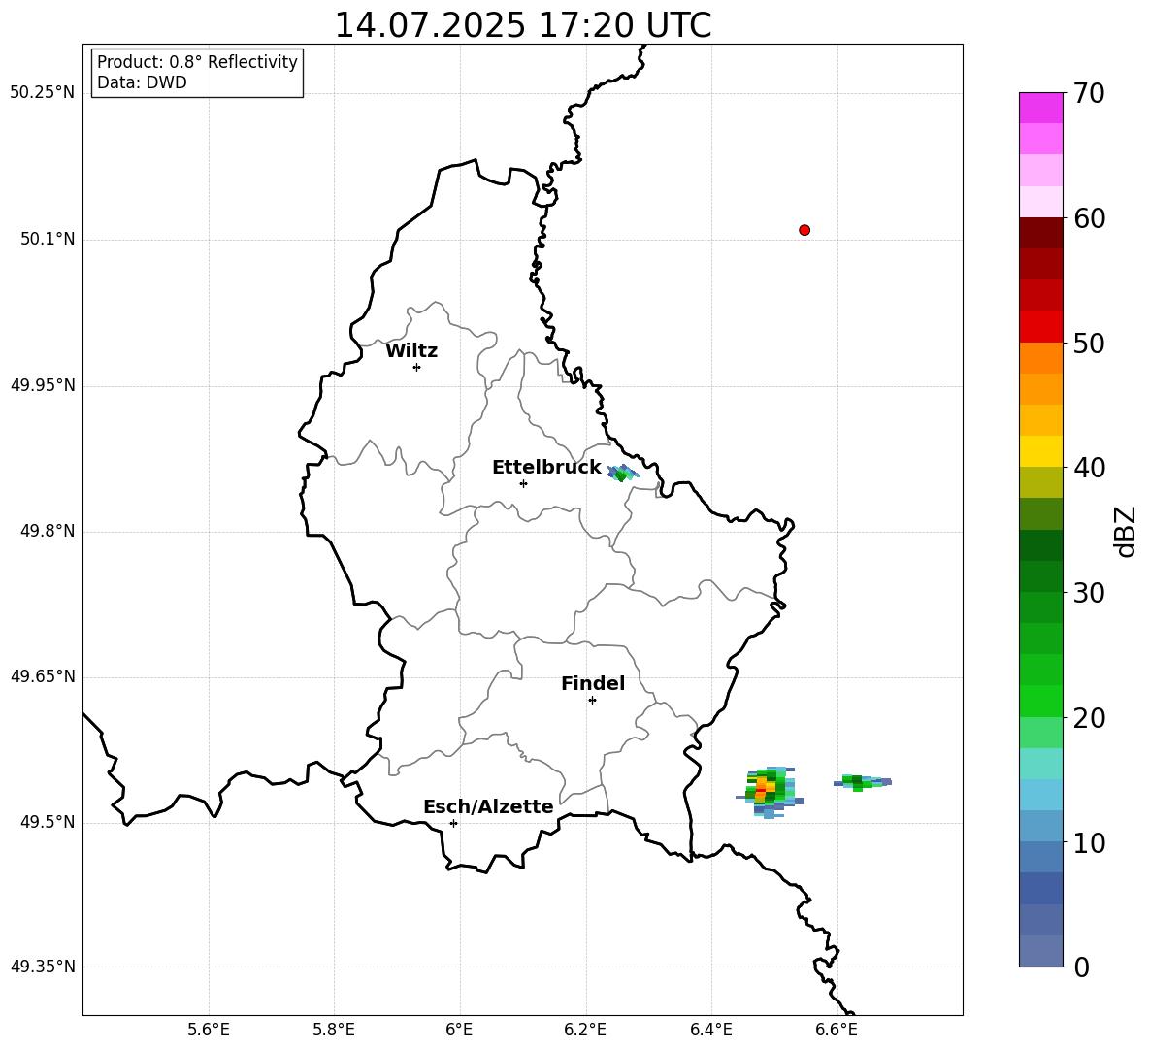Click the colorbar tick label 20
This screenshot has width=1149, height=1049.
[1089, 718]
